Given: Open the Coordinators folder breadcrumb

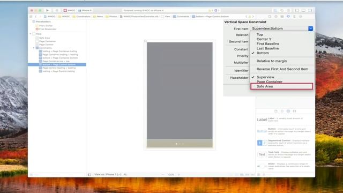Looking at the screenshot, I should pos(81,17).
